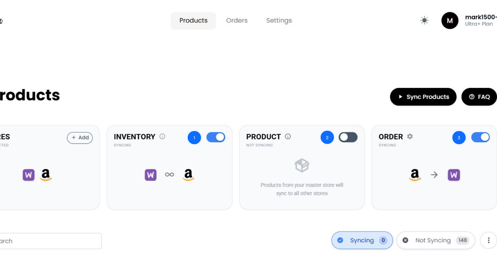Click the package icon in Product card
497x269 pixels.
(302, 165)
